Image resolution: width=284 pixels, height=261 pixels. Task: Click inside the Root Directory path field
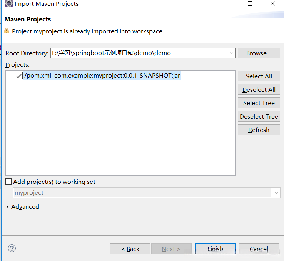(x=139, y=53)
